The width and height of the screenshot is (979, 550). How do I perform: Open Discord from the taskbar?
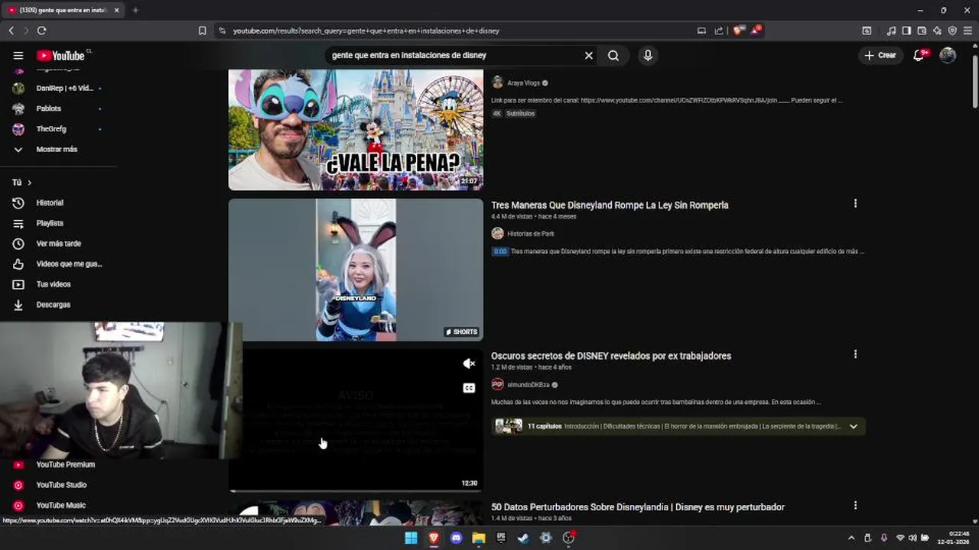[457, 538]
